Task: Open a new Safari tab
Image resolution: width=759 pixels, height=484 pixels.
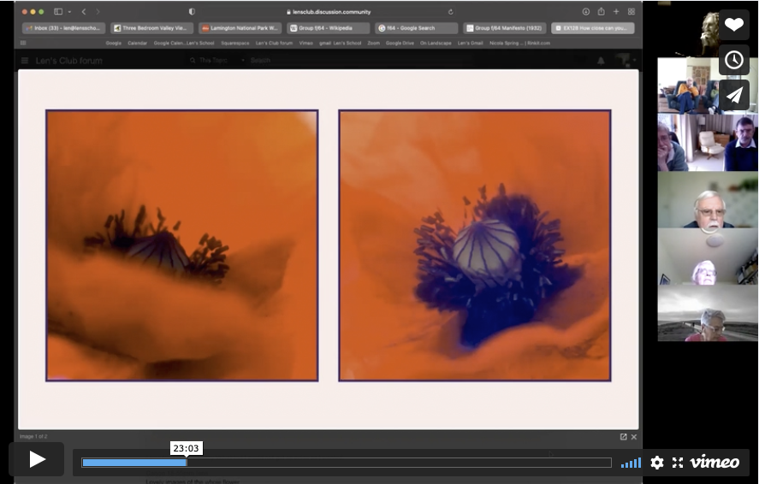Action: 616,12
